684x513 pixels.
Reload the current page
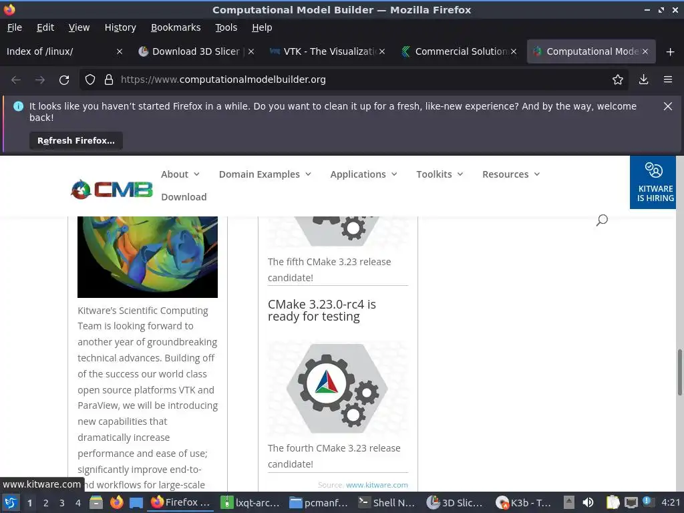64,80
